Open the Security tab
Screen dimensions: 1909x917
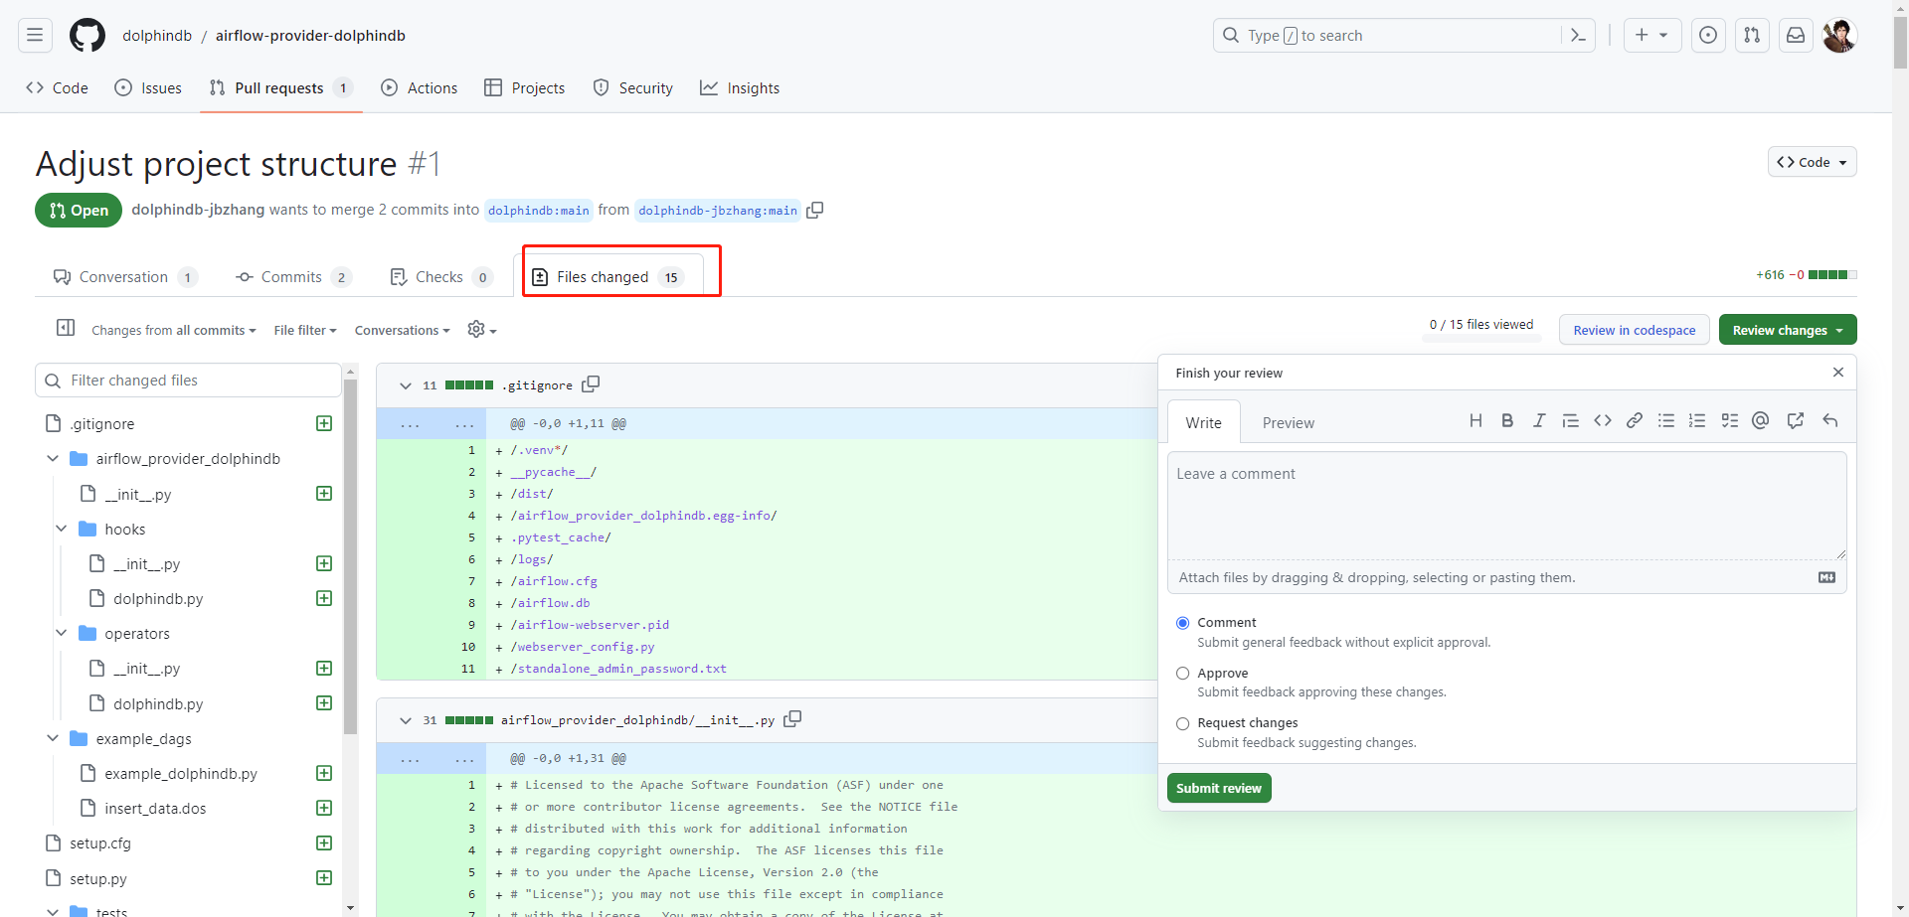pos(633,88)
